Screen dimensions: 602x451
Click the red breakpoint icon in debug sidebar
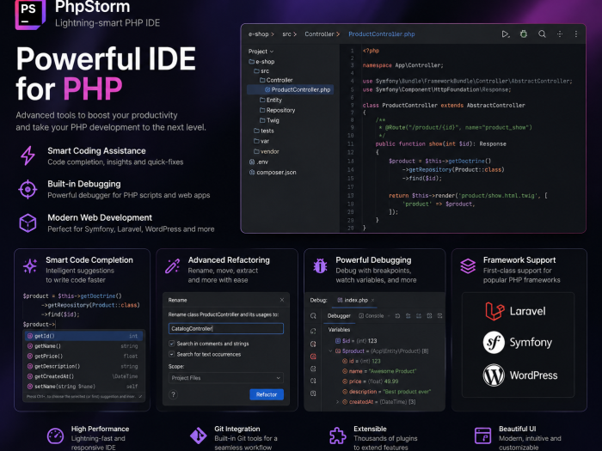click(313, 357)
